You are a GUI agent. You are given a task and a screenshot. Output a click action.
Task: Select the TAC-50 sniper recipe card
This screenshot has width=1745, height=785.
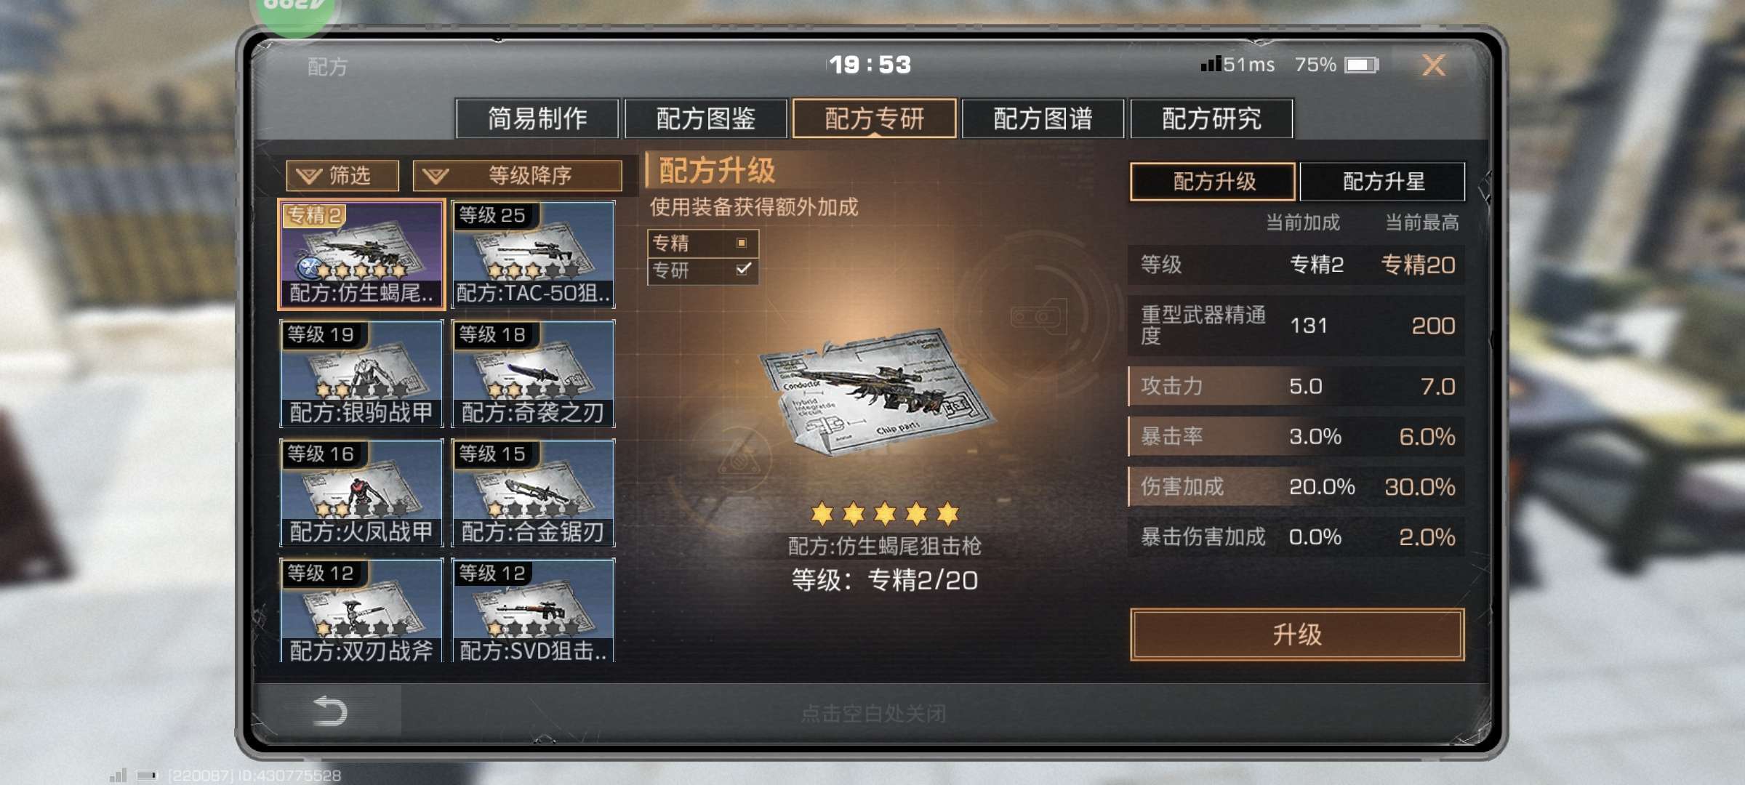[x=533, y=254]
